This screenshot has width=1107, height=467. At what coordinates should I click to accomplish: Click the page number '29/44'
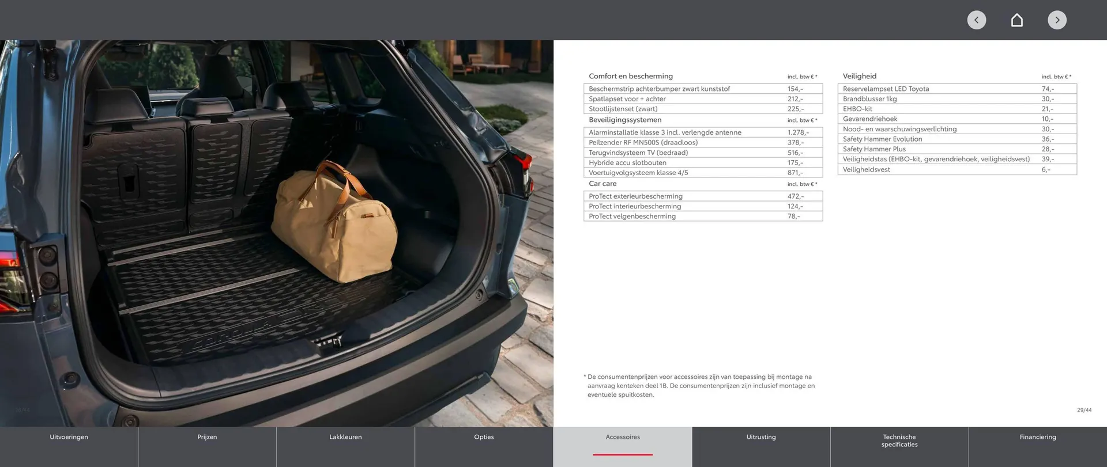1084,410
